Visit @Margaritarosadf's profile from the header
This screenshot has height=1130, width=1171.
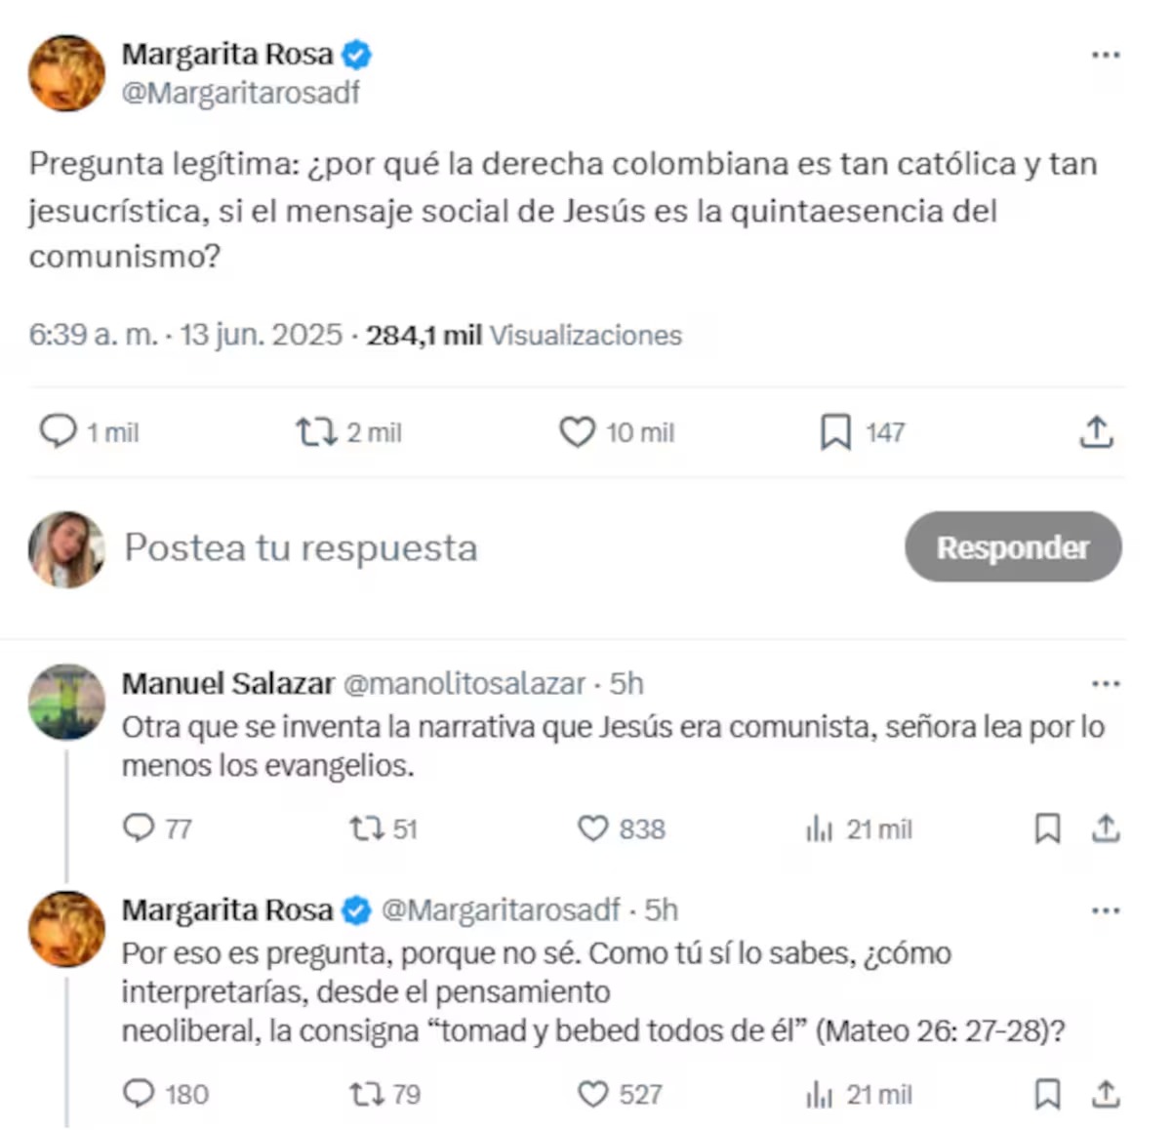pos(242,93)
